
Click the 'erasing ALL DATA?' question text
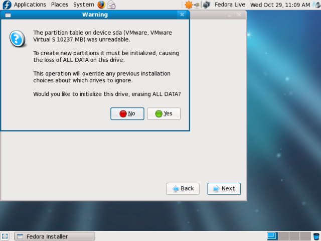click(x=156, y=94)
